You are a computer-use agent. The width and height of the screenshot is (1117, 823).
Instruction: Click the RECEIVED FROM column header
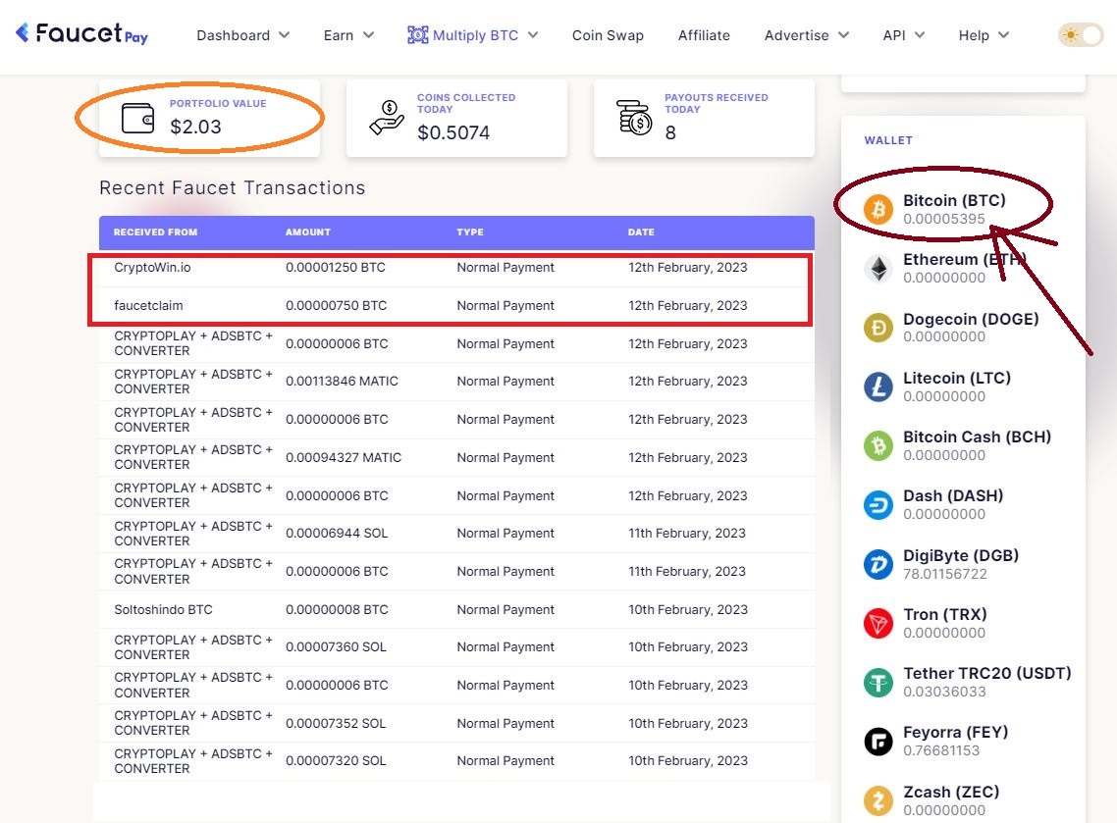pyautogui.click(x=155, y=232)
